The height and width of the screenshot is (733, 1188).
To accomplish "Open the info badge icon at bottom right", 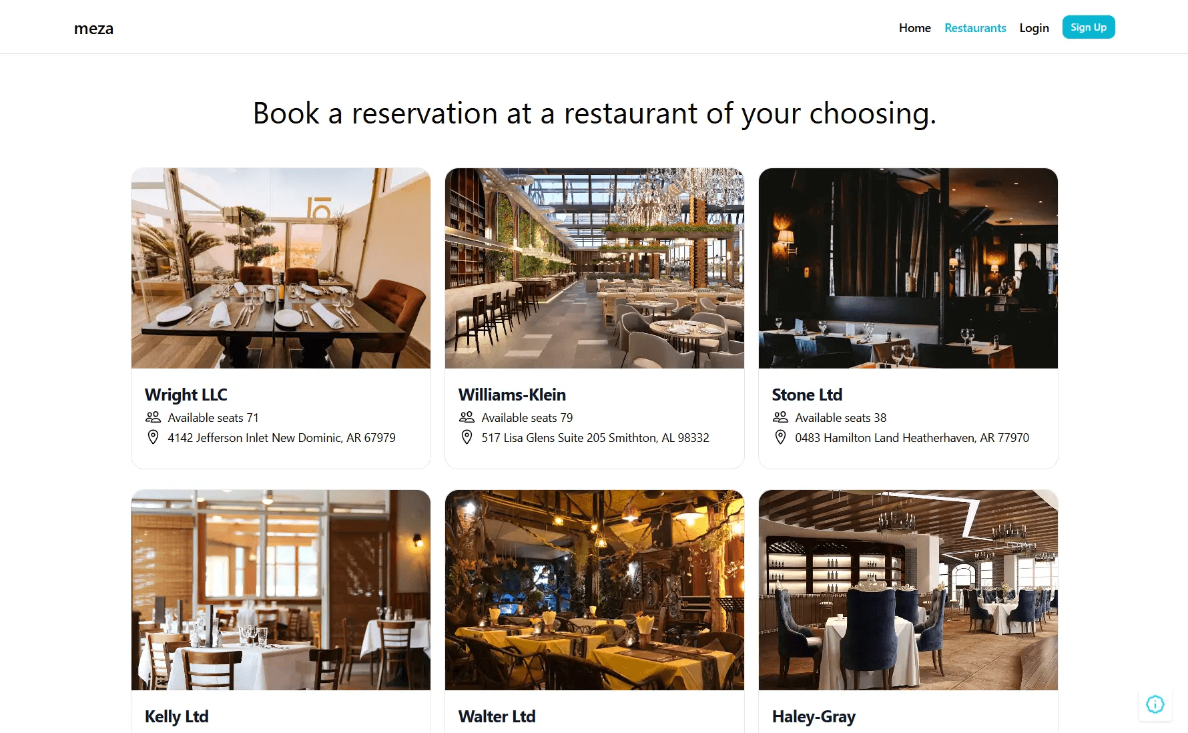I will click(1155, 704).
